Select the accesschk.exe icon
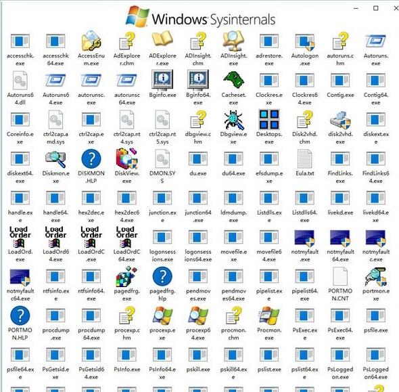 [20, 41]
